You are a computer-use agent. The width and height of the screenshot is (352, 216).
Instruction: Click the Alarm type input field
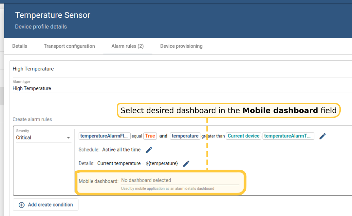[x=141, y=89]
